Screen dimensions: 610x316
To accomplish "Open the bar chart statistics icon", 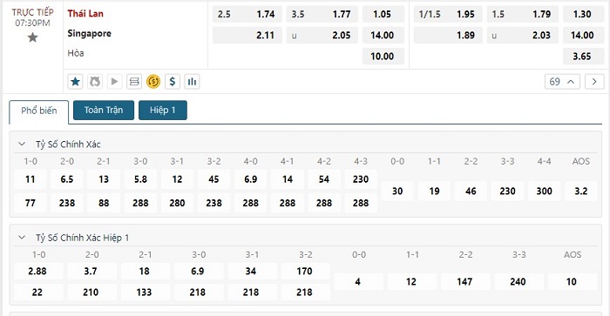I will click(x=192, y=82).
